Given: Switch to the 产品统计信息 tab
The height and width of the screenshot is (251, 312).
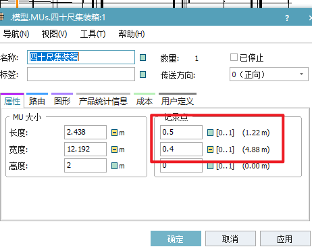Looking at the screenshot, I should pyautogui.click(x=103, y=101).
